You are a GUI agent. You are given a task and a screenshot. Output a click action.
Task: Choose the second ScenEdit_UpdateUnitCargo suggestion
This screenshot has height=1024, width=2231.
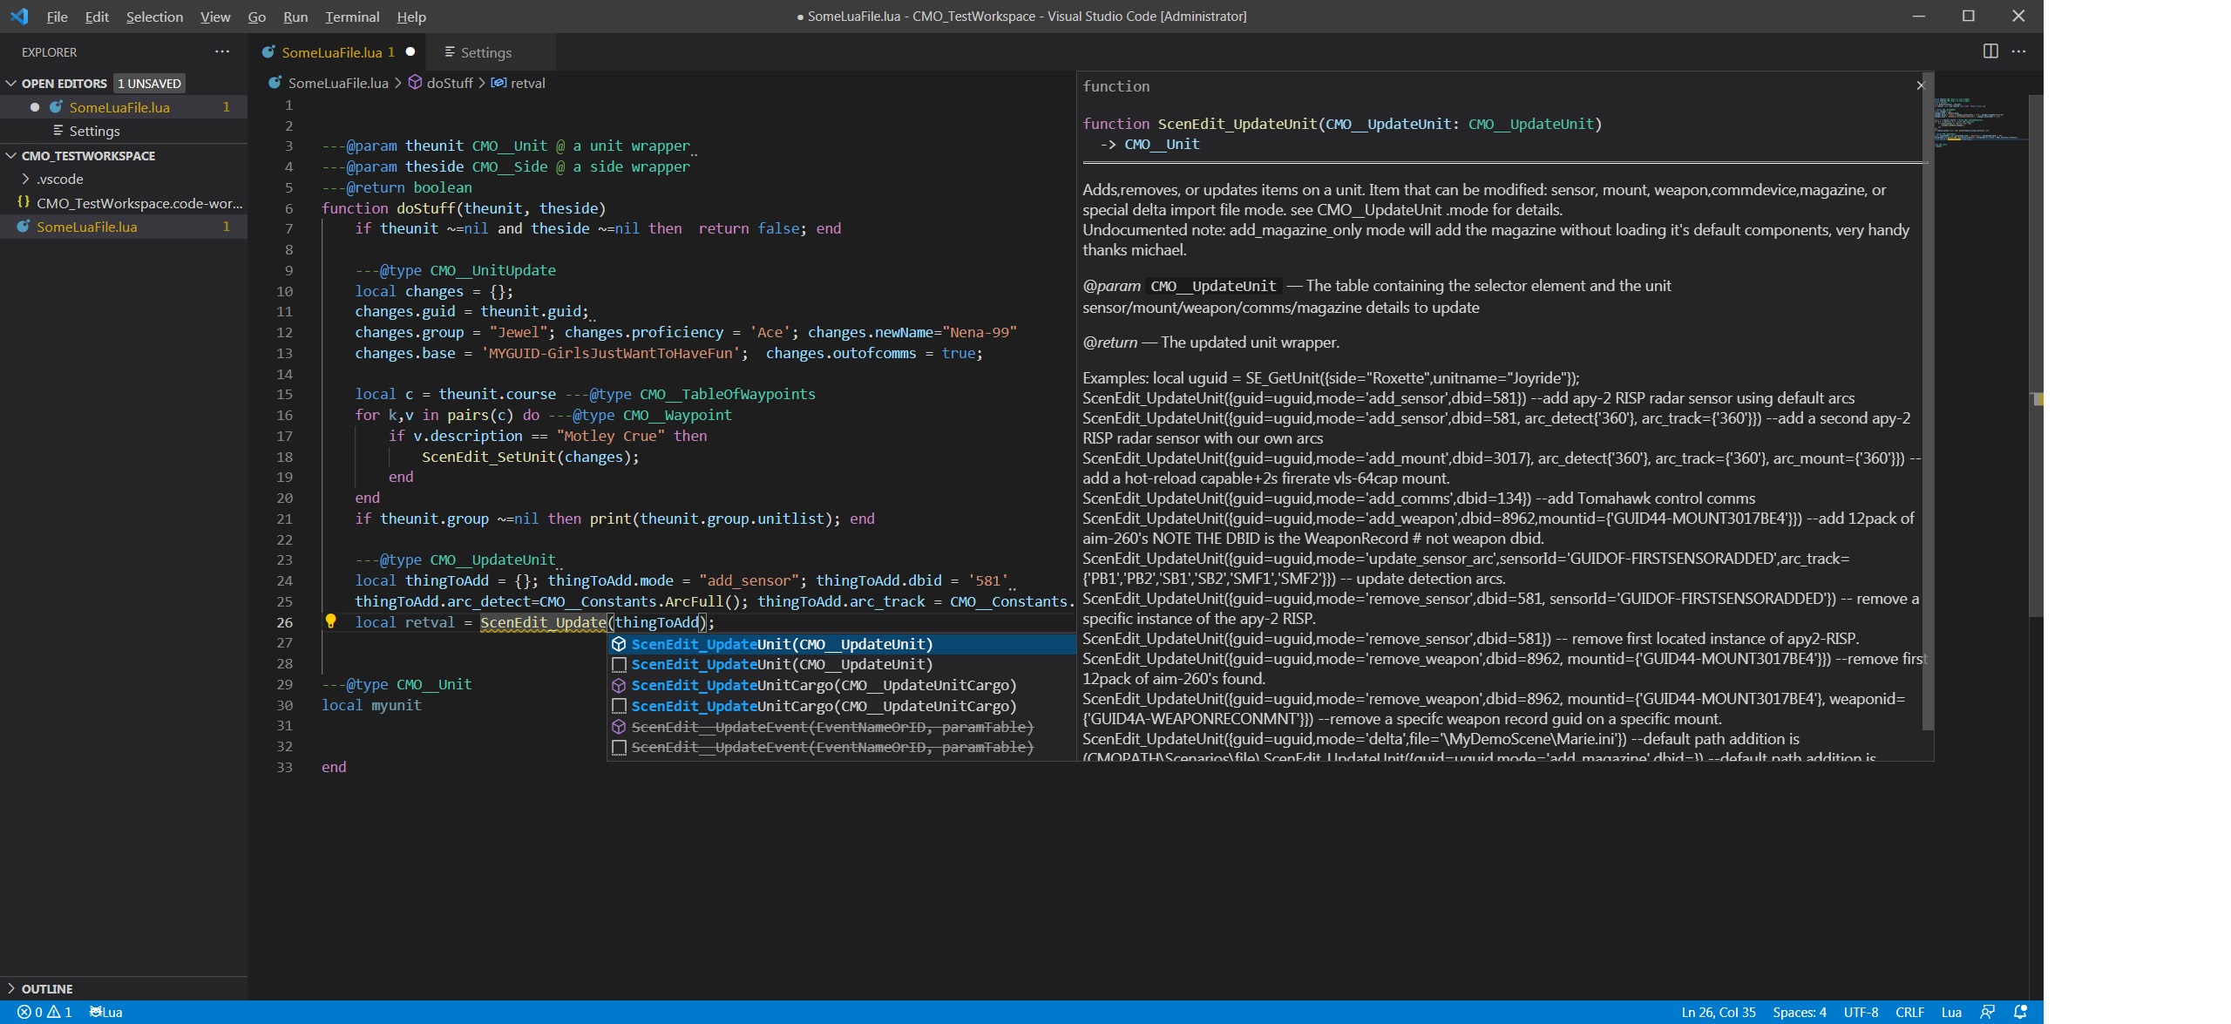point(841,706)
